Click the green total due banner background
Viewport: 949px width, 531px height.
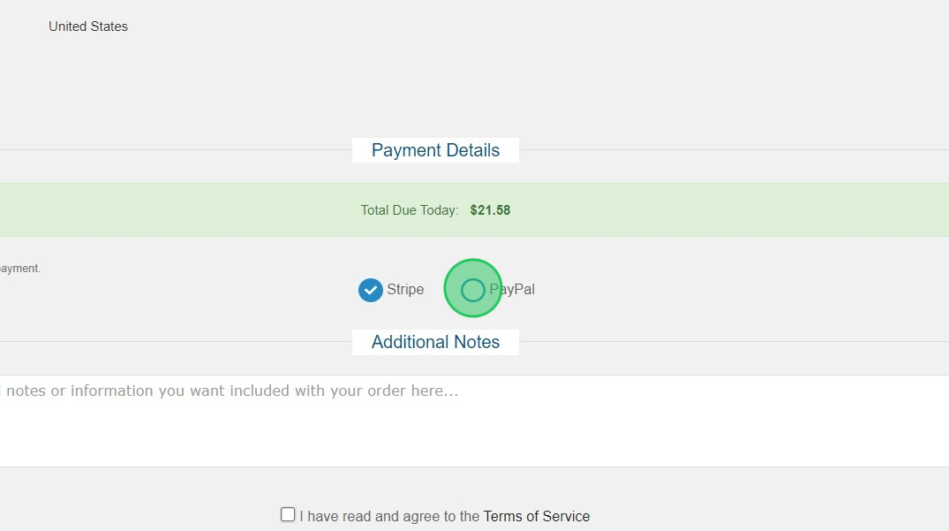tap(727, 210)
